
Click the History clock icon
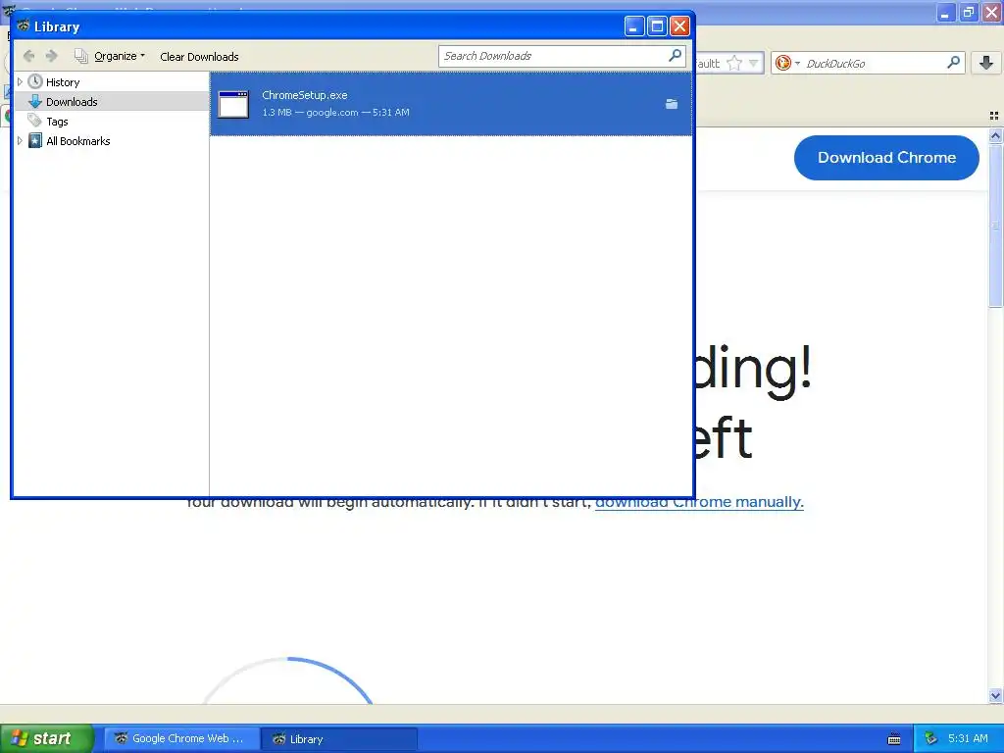(x=35, y=82)
